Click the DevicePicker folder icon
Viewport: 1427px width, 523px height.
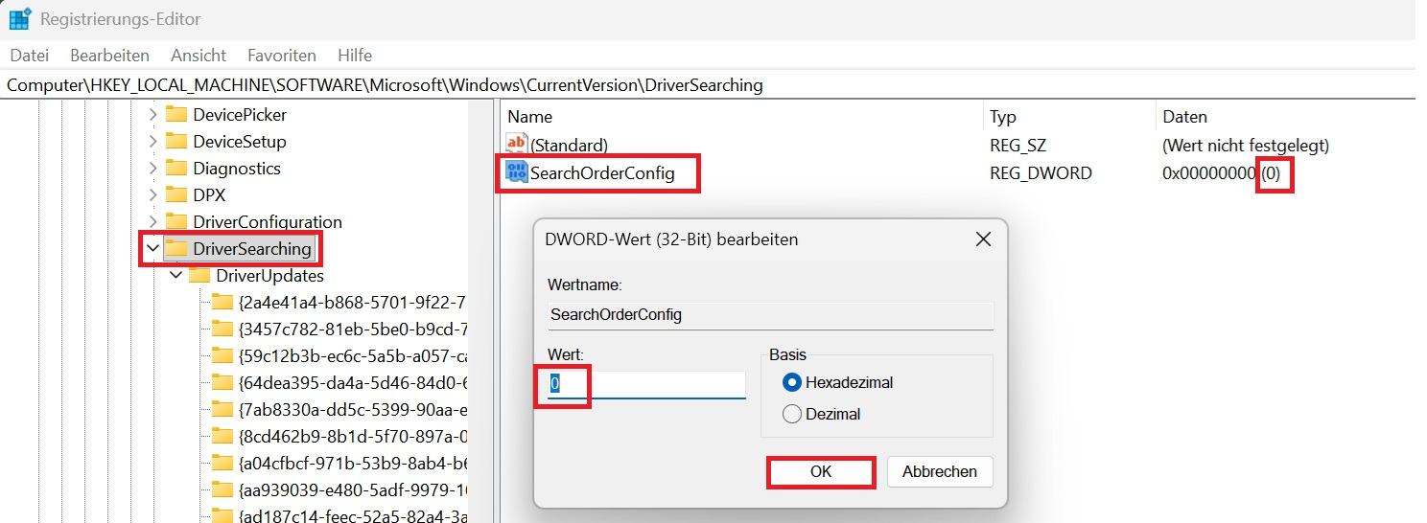click(x=175, y=114)
